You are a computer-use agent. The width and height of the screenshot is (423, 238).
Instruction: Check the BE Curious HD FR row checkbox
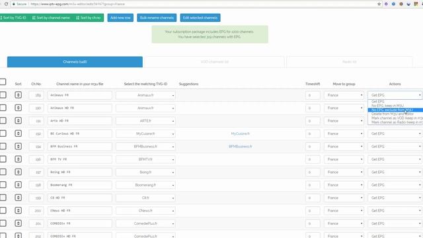point(3,134)
